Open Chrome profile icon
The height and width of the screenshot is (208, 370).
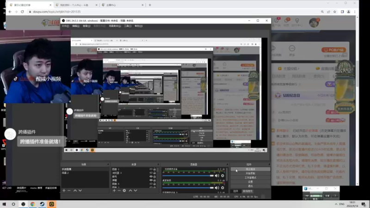(349, 12)
